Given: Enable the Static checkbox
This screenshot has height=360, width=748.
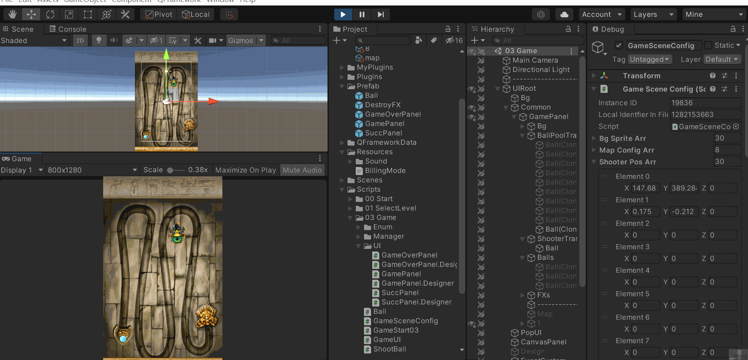Looking at the screenshot, I should click(x=708, y=45).
